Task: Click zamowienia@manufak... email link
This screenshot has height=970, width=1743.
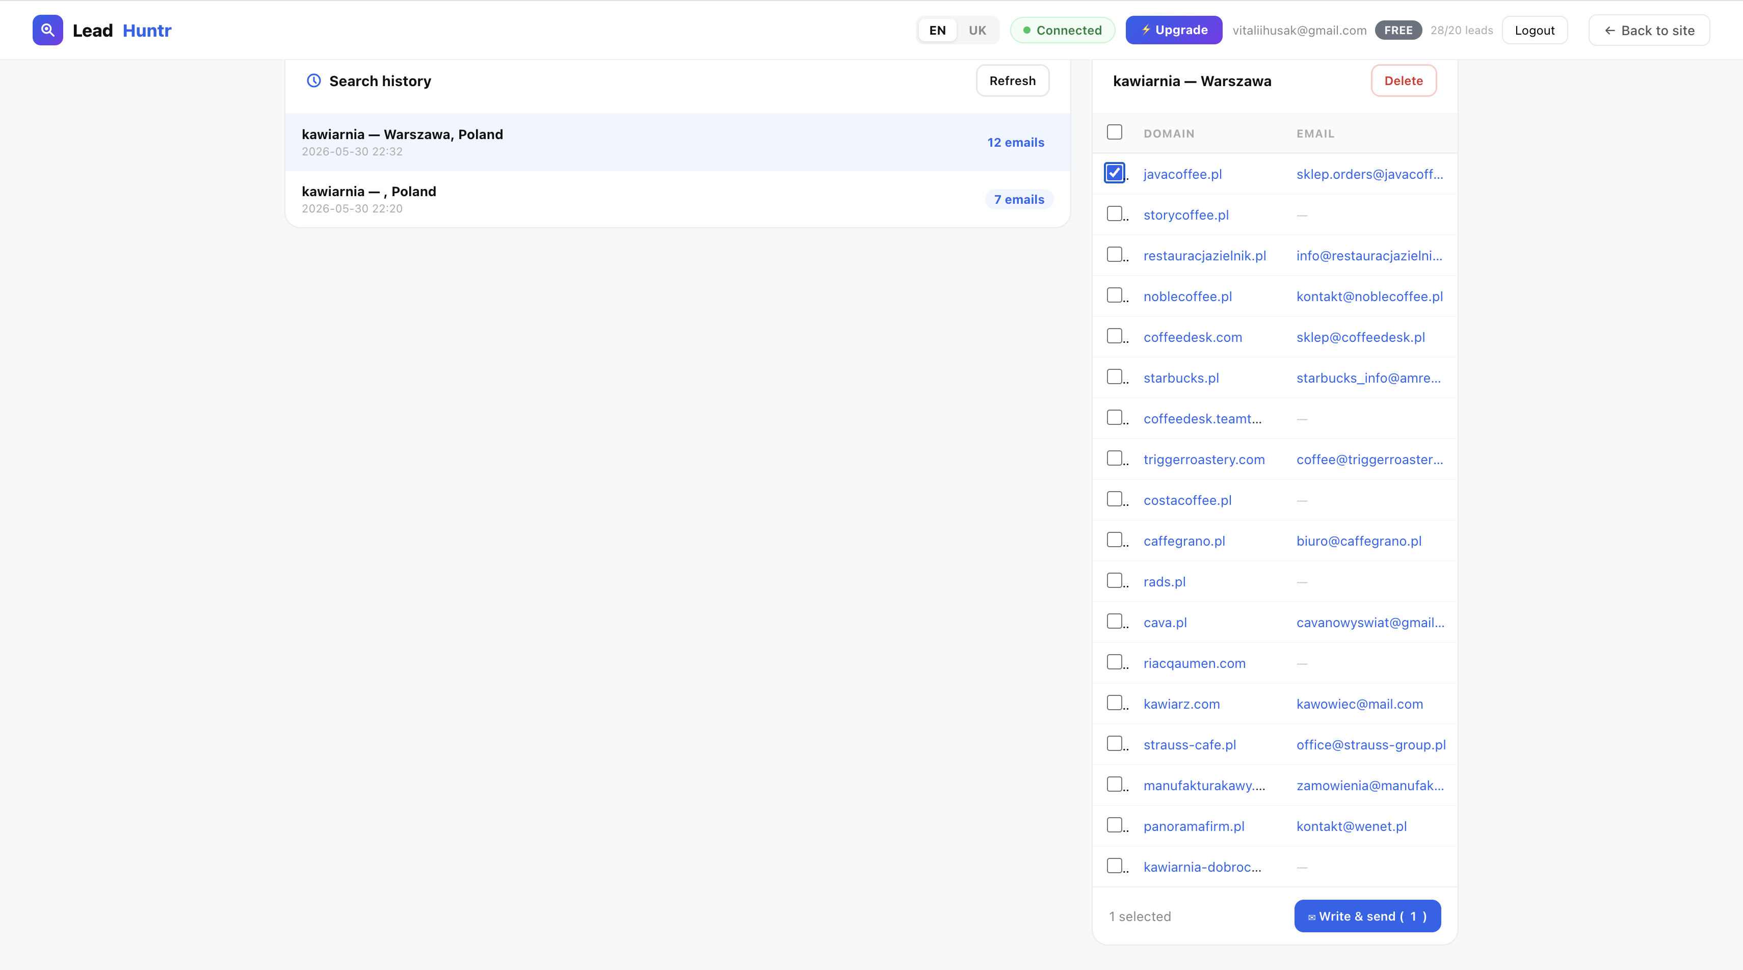Action: [x=1370, y=786]
